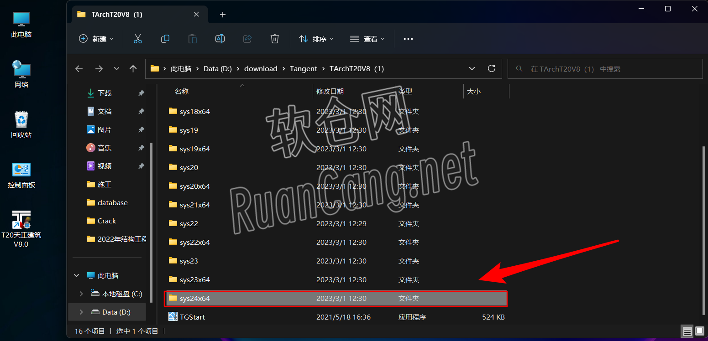Click the Paste icon in the toolbar
Viewport: 708px width, 341px height.
(192, 39)
